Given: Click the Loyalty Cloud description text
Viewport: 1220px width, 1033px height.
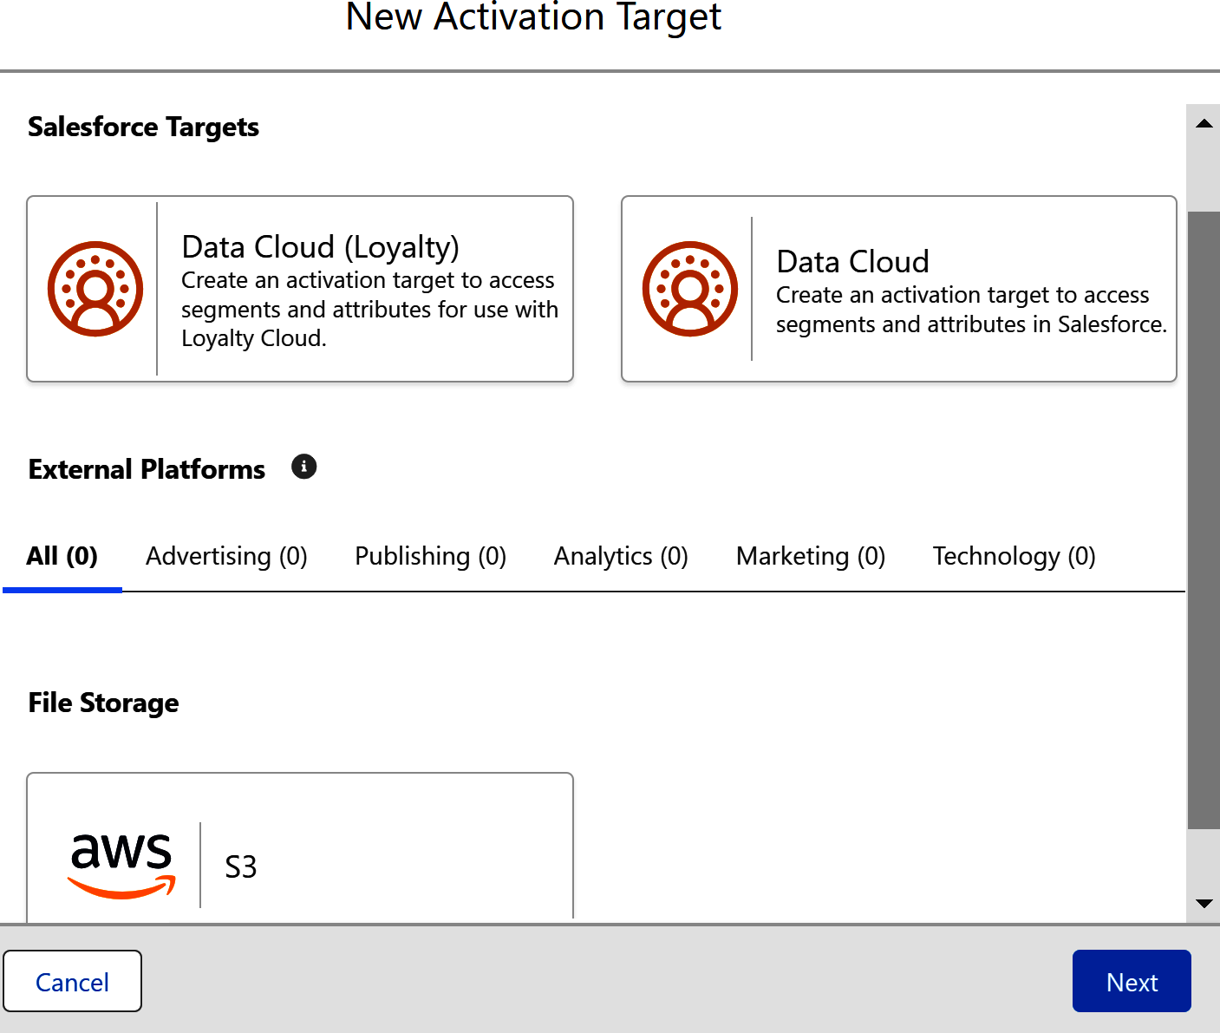Looking at the screenshot, I should 369,310.
